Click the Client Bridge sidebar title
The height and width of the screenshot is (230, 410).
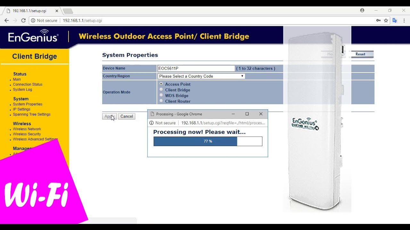(x=35, y=57)
